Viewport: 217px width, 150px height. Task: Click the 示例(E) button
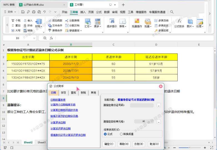click(x=138, y=144)
